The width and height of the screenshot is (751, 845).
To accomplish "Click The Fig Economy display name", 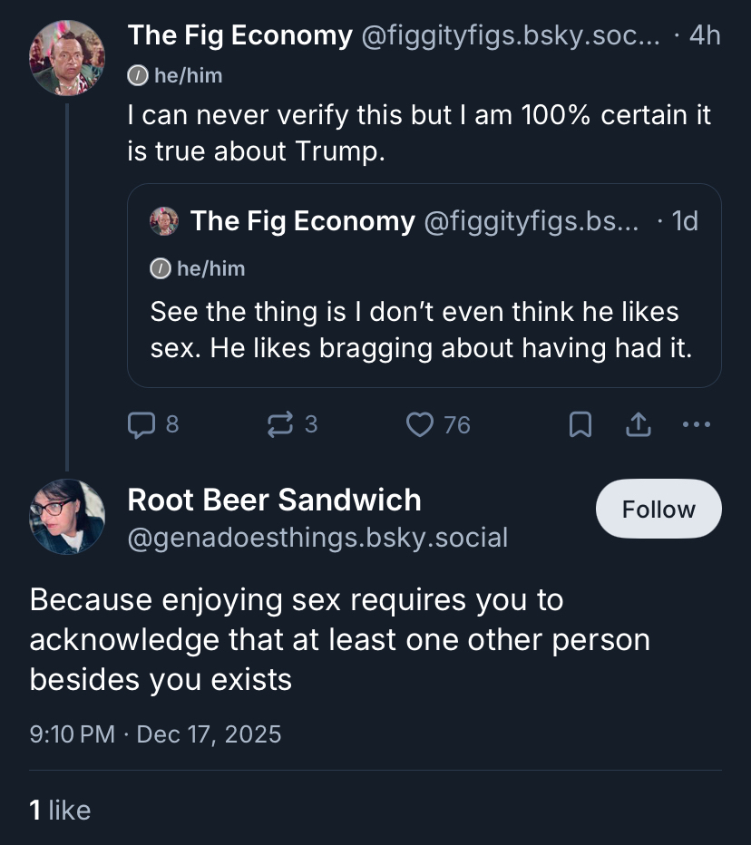I will click(x=239, y=36).
